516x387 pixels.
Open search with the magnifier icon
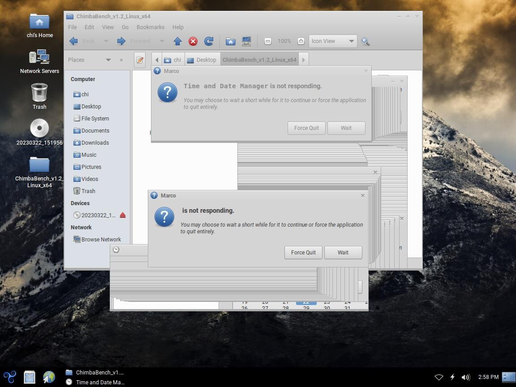[x=365, y=41]
